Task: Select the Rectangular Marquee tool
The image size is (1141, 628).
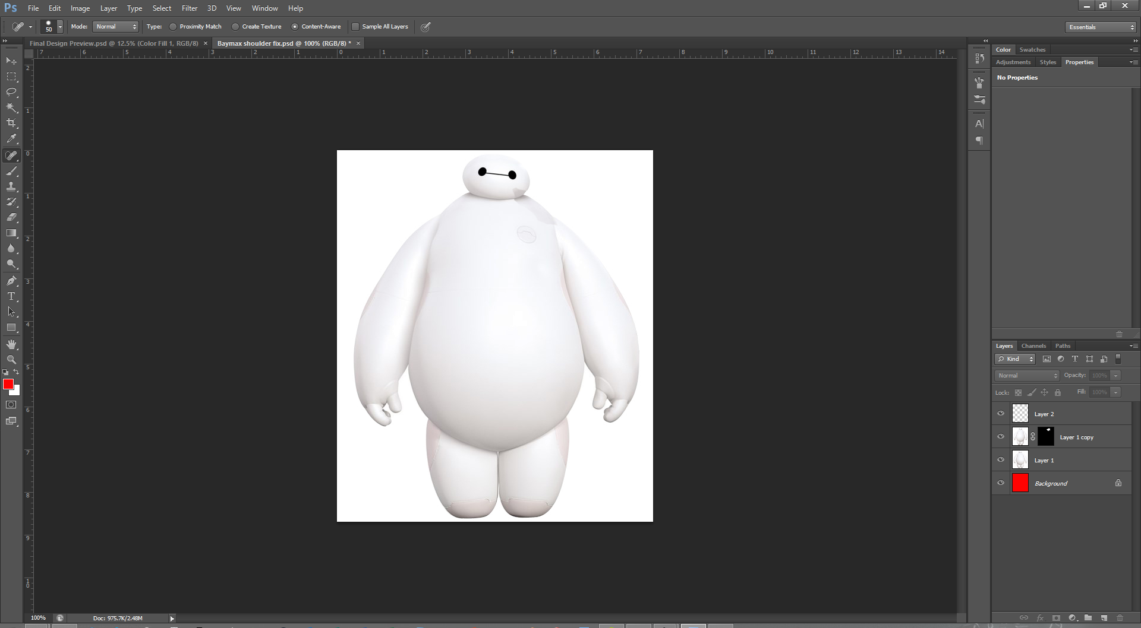Action: tap(11, 77)
